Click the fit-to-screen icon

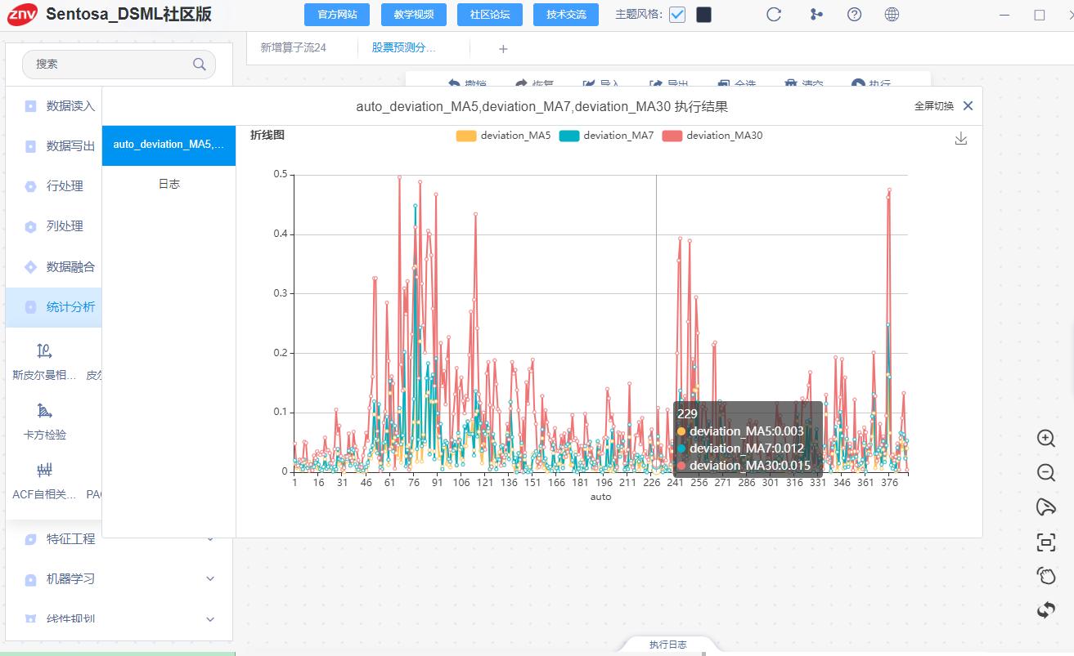tap(1045, 542)
